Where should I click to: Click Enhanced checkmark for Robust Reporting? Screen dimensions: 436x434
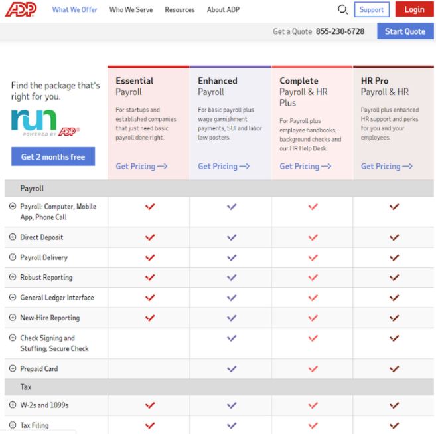[x=232, y=278]
